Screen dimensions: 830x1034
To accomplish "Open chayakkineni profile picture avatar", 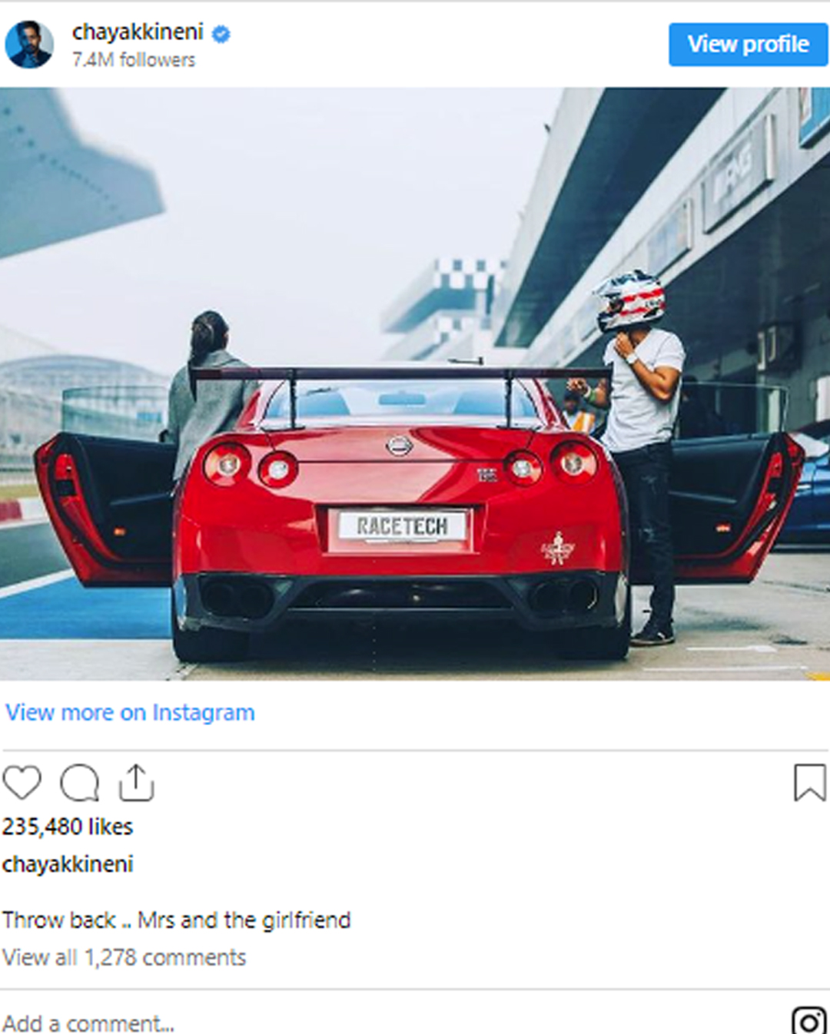I will 29,44.
